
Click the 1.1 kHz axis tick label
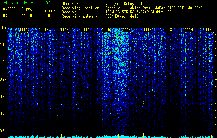tap(3, 45)
